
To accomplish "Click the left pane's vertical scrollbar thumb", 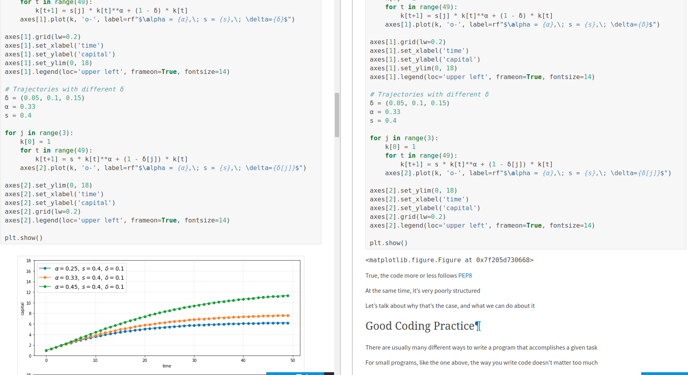I will pyautogui.click(x=337, y=115).
